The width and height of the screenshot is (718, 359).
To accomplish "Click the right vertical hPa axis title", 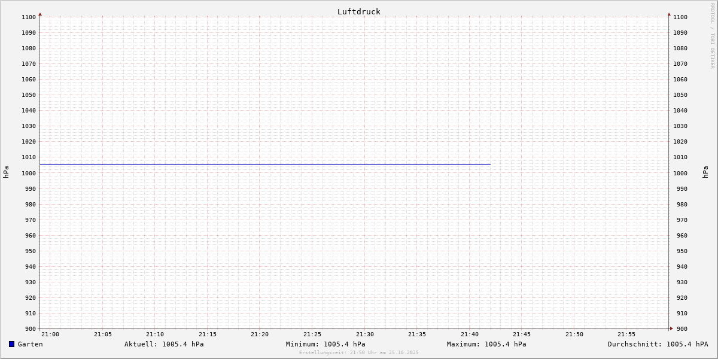I will pos(705,172).
